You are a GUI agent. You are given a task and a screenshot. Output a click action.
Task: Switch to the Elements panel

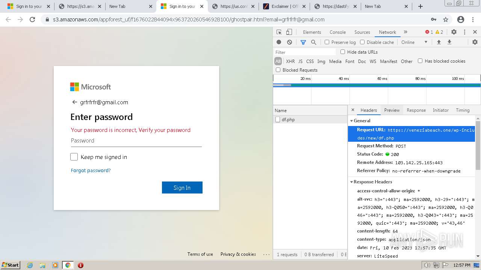(x=312, y=32)
